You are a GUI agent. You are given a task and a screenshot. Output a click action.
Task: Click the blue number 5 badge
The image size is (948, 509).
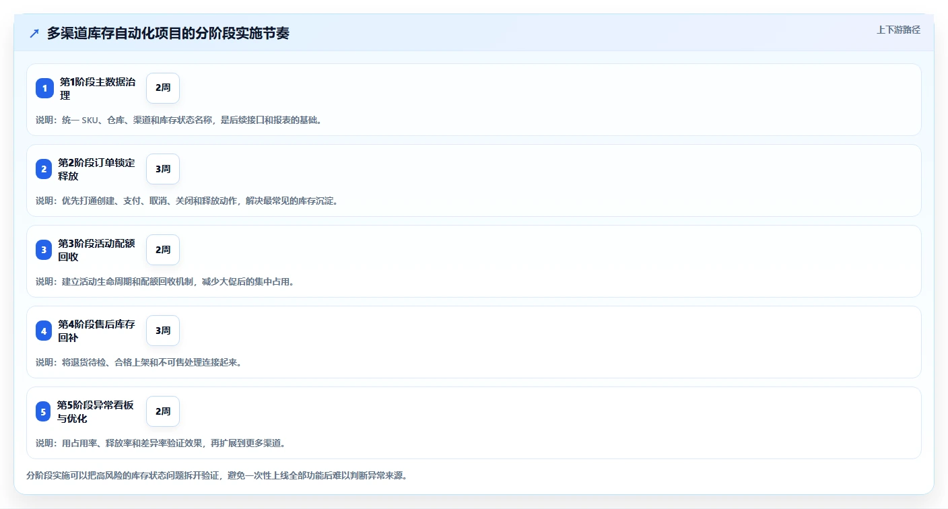pyautogui.click(x=44, y=411)
